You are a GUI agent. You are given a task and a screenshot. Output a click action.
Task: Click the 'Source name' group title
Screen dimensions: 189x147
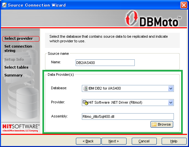(58, 53)
